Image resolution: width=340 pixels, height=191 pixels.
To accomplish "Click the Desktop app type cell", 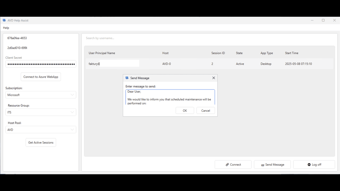I will click(266, 64).
